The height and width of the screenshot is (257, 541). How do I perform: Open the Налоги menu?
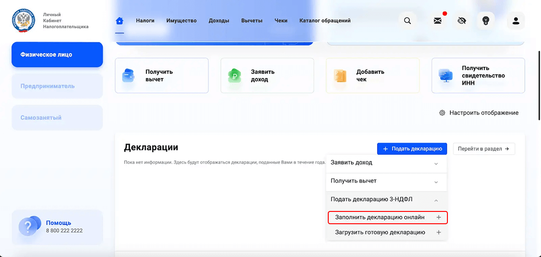(145, 21)
